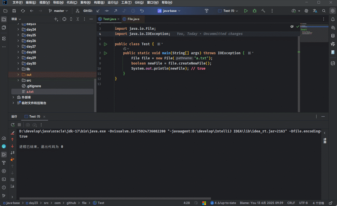Expand the day24 folder in project tree
337x206 pixels.
pos(18,30)
